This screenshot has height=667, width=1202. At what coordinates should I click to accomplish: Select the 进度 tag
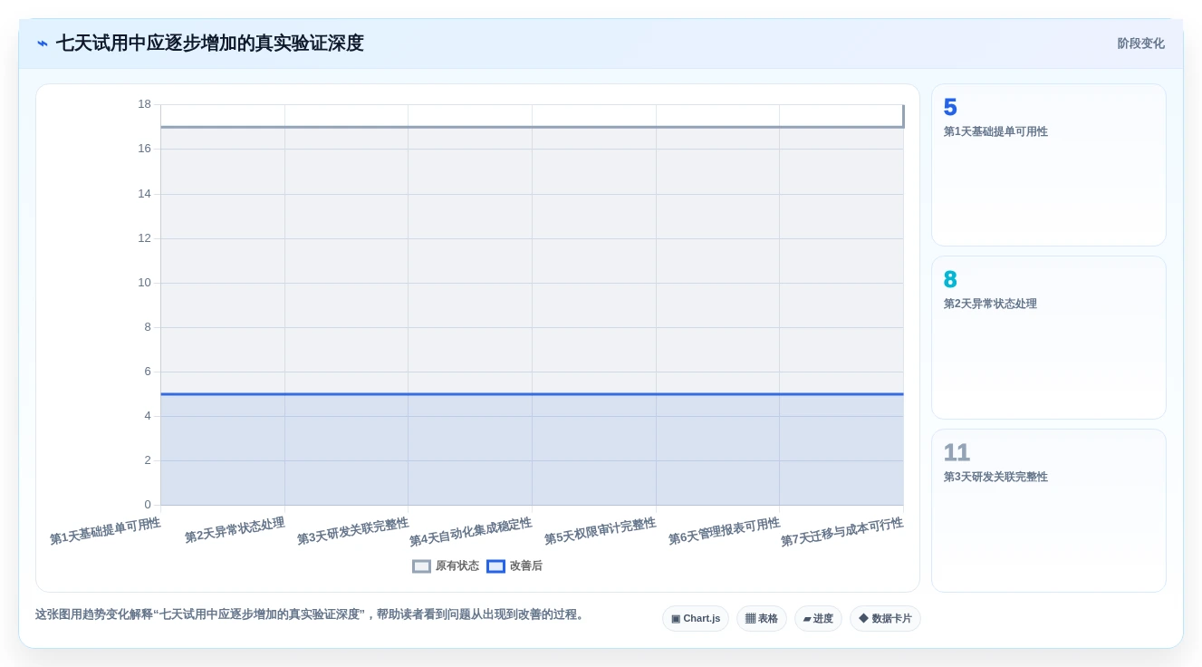818,619
